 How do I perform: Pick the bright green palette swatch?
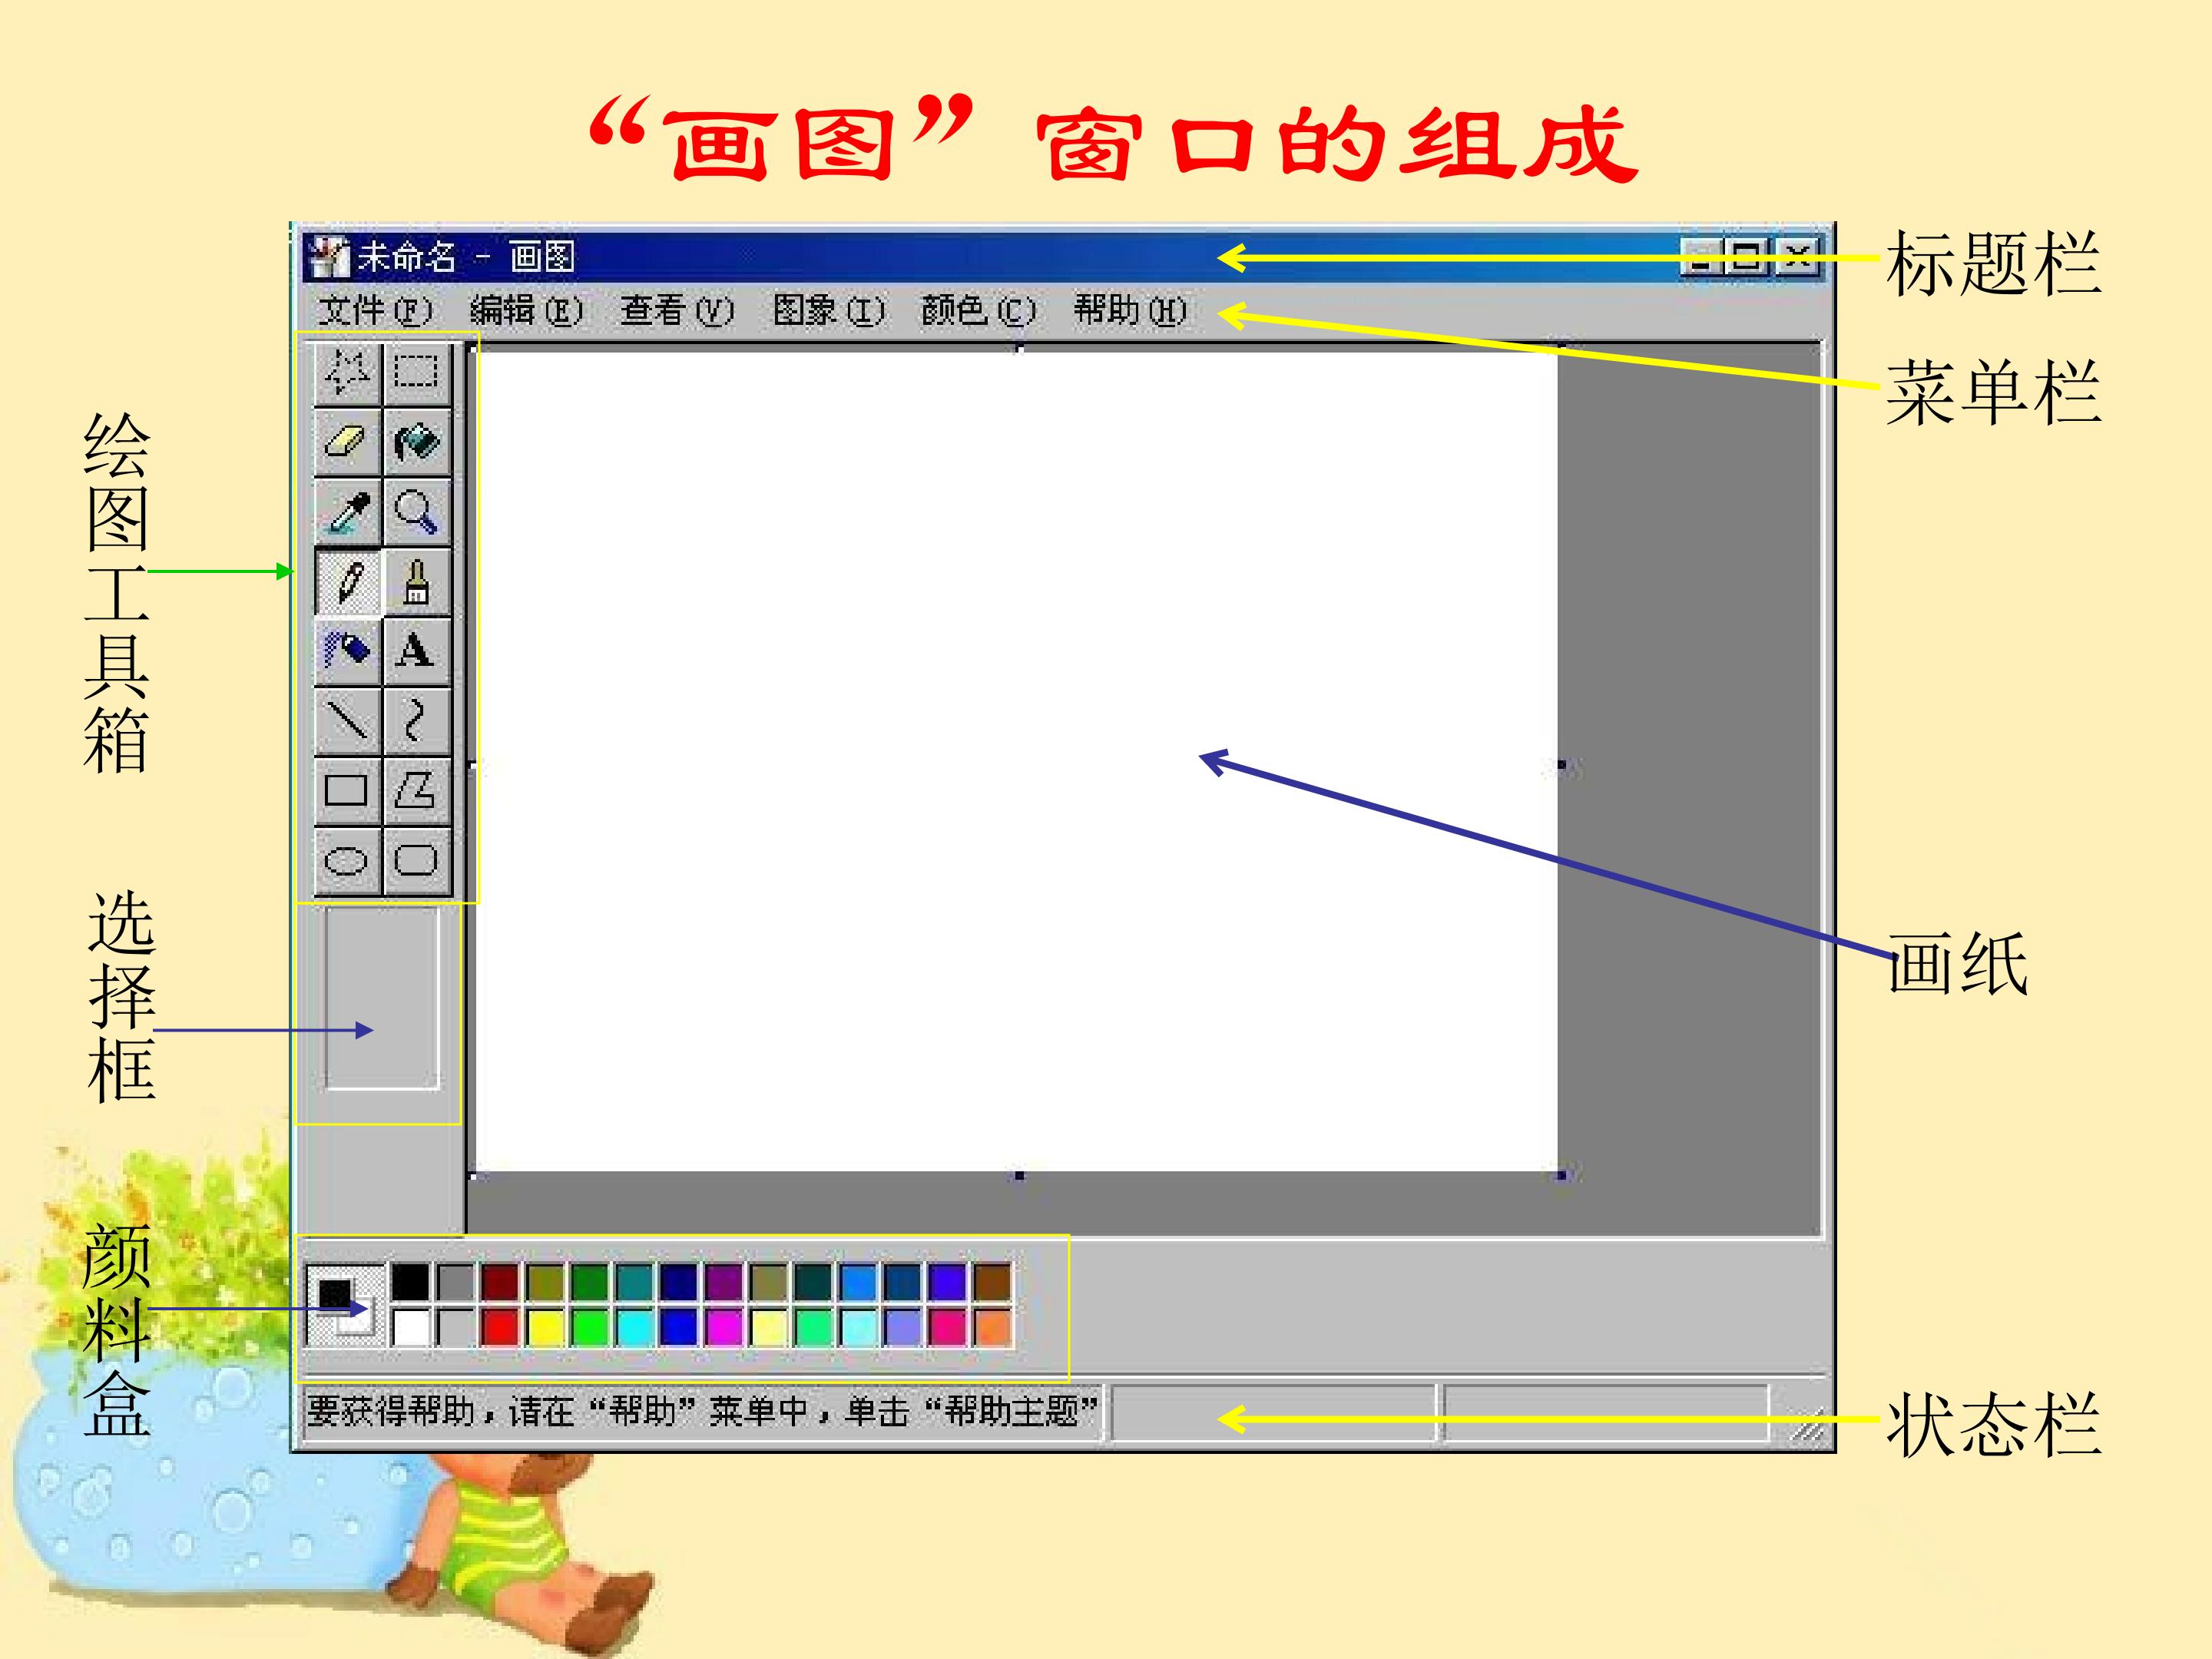click(589, 1327)
